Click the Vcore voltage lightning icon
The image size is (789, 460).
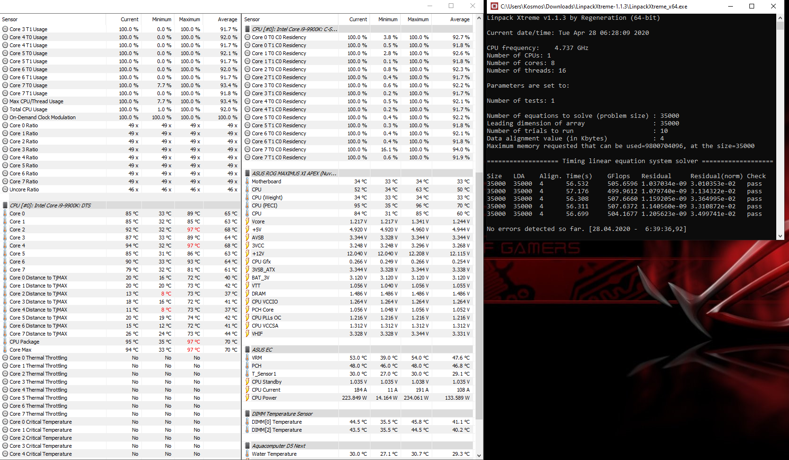[x=247, y=222]
